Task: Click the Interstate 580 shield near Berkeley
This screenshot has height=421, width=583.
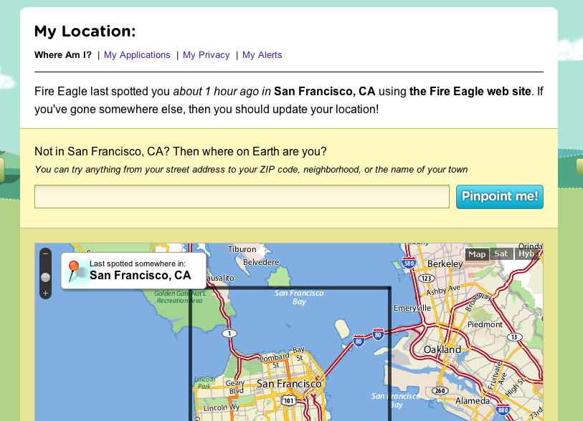Action: [x=408, y=263]
